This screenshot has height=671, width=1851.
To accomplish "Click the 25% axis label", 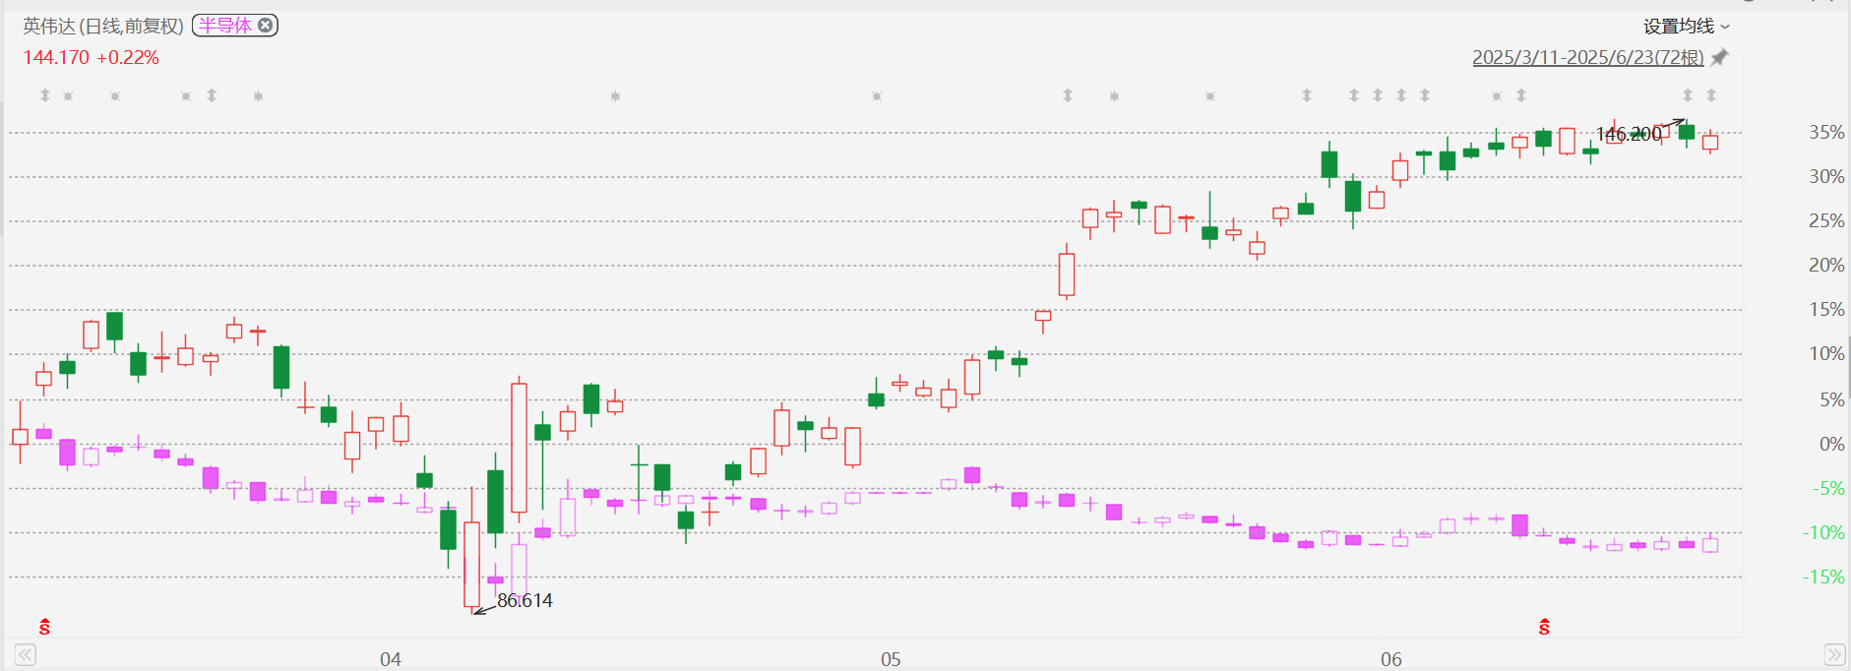I will click(1826, 220).
